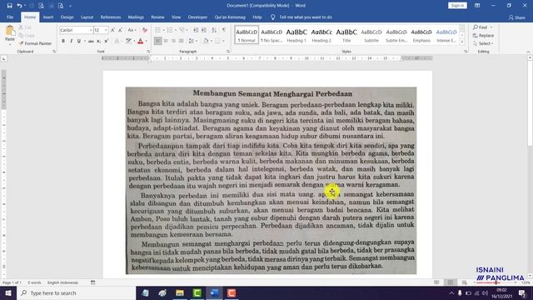Apply borders to paragraph
This screenshot has height=300, width=533.
pos(218,41)
